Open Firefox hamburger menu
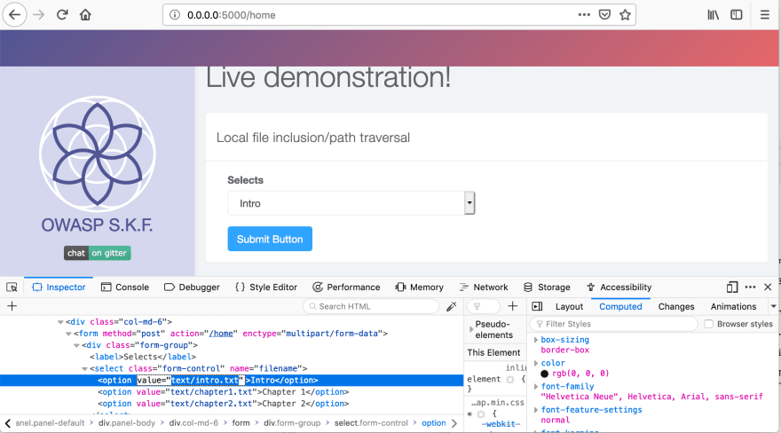Screen dimensions: 781x433 [x=764, y=15]
